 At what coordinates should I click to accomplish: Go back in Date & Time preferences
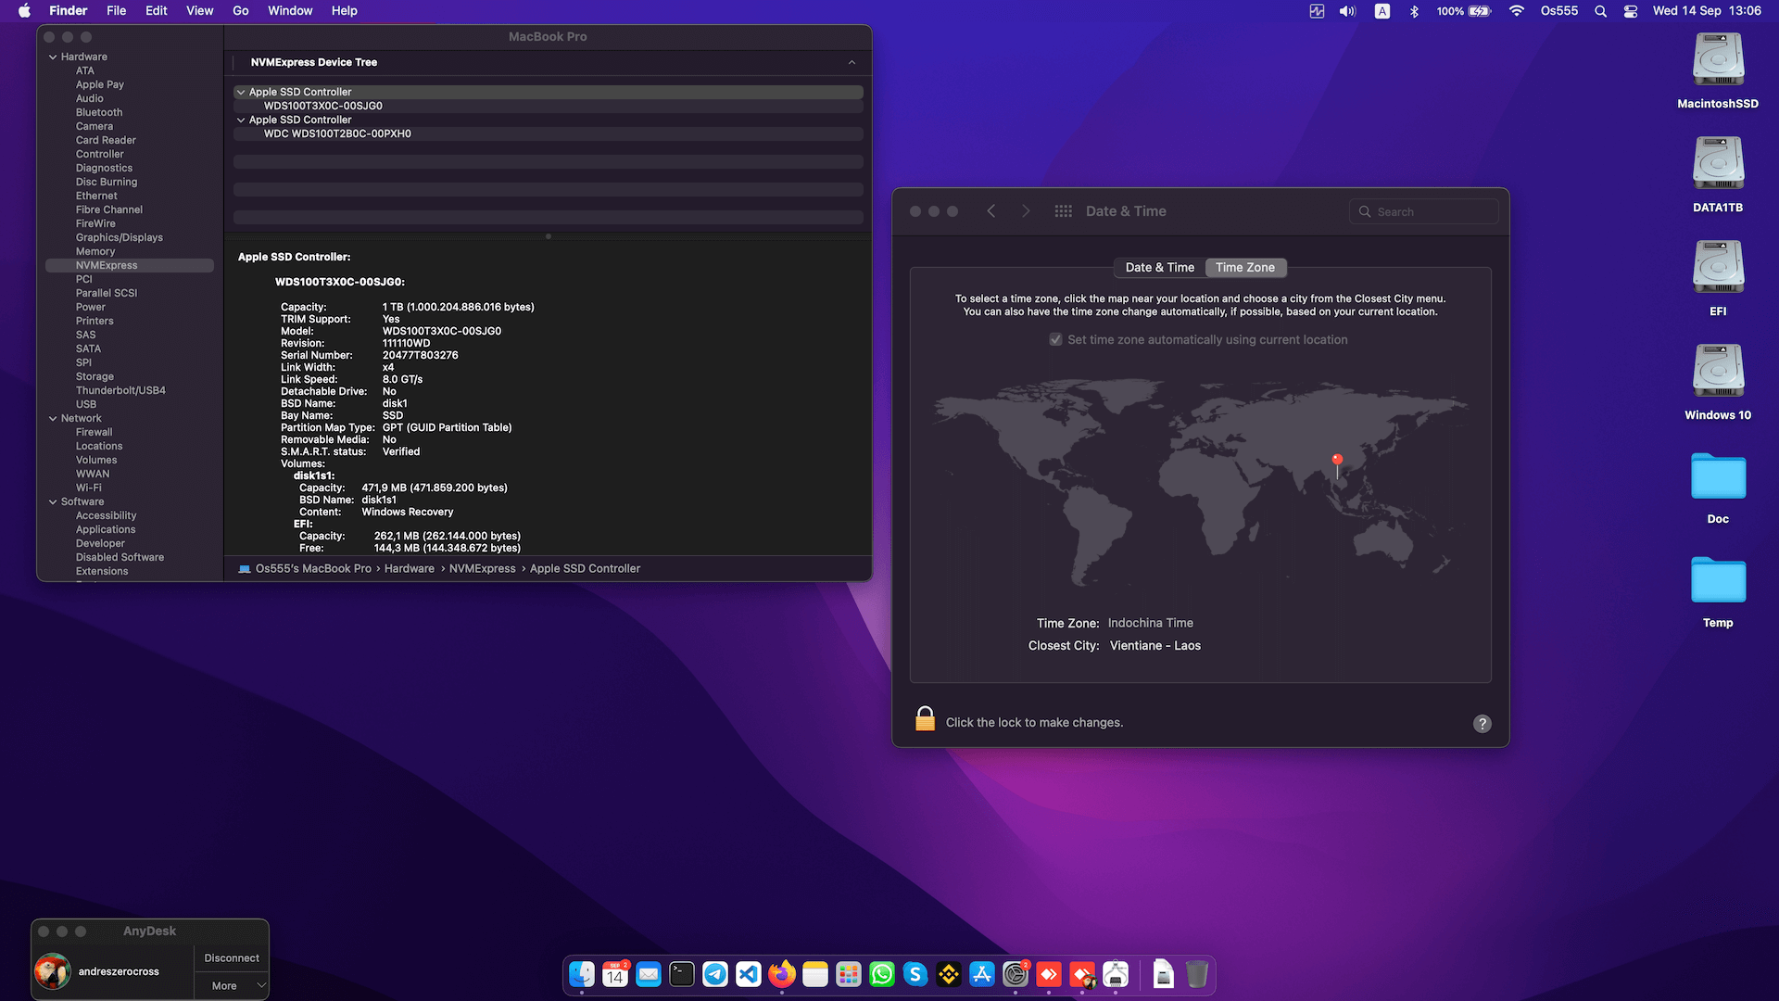pyautogui.click(x=990, y=211)
